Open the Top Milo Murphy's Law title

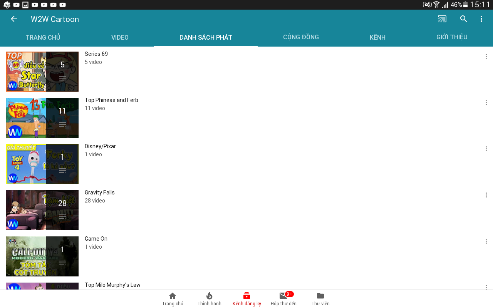coord(112,285)
